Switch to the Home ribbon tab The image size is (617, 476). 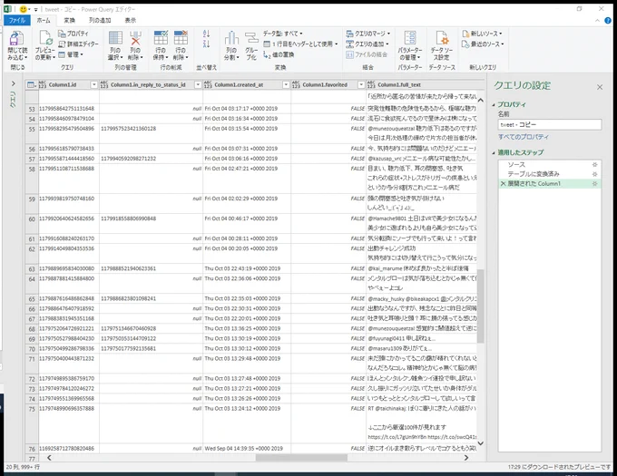click(44, 21)
